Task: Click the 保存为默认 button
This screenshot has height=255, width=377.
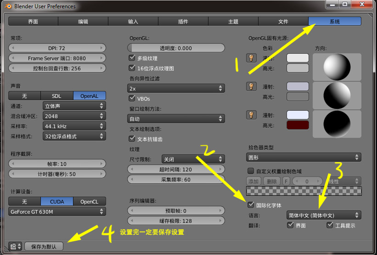Action: pyautogui.click(x=44, y=246)
